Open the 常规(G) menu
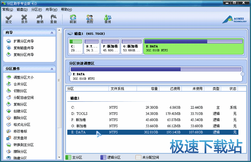251x162 pixels. [8, 10]
